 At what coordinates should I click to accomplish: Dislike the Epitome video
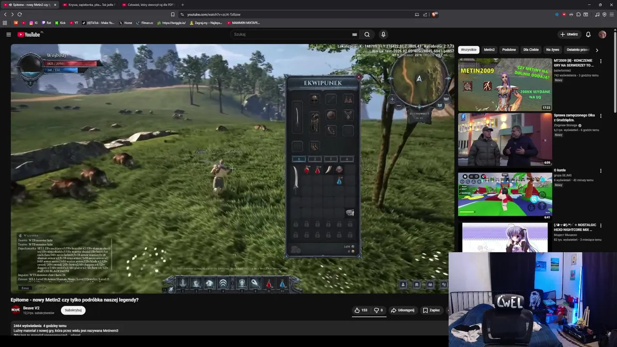[x=379, y=310]
